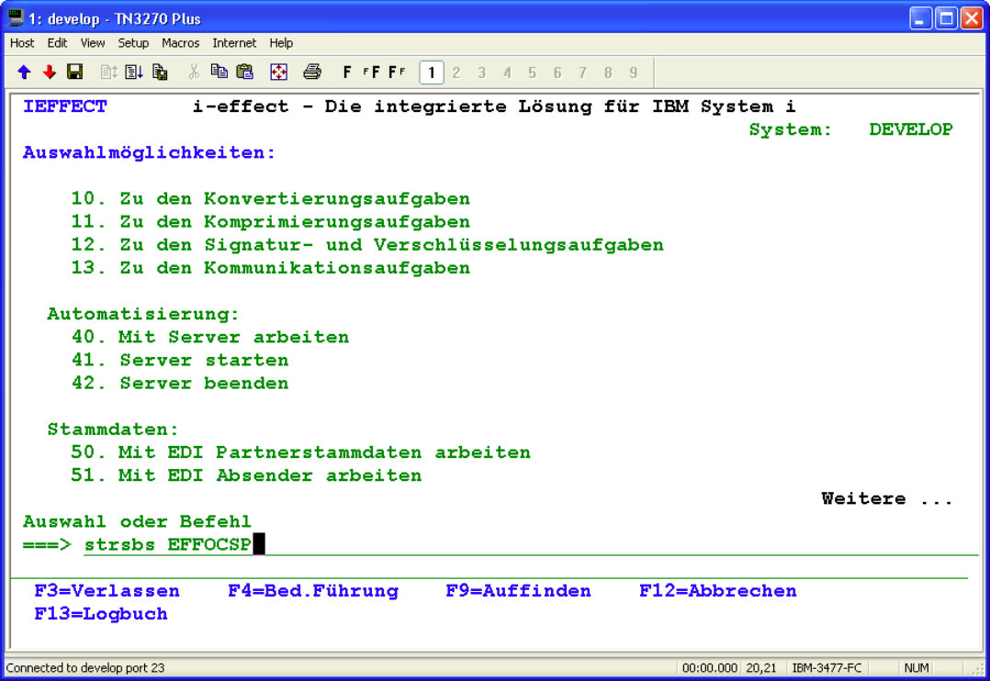Image resolution: width=990 pixels, height=681 pixels.
Task: Open the Host menu
Action: click(x=22, y=43)
